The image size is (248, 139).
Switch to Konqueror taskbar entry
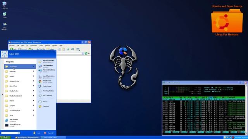pos(28,137)
